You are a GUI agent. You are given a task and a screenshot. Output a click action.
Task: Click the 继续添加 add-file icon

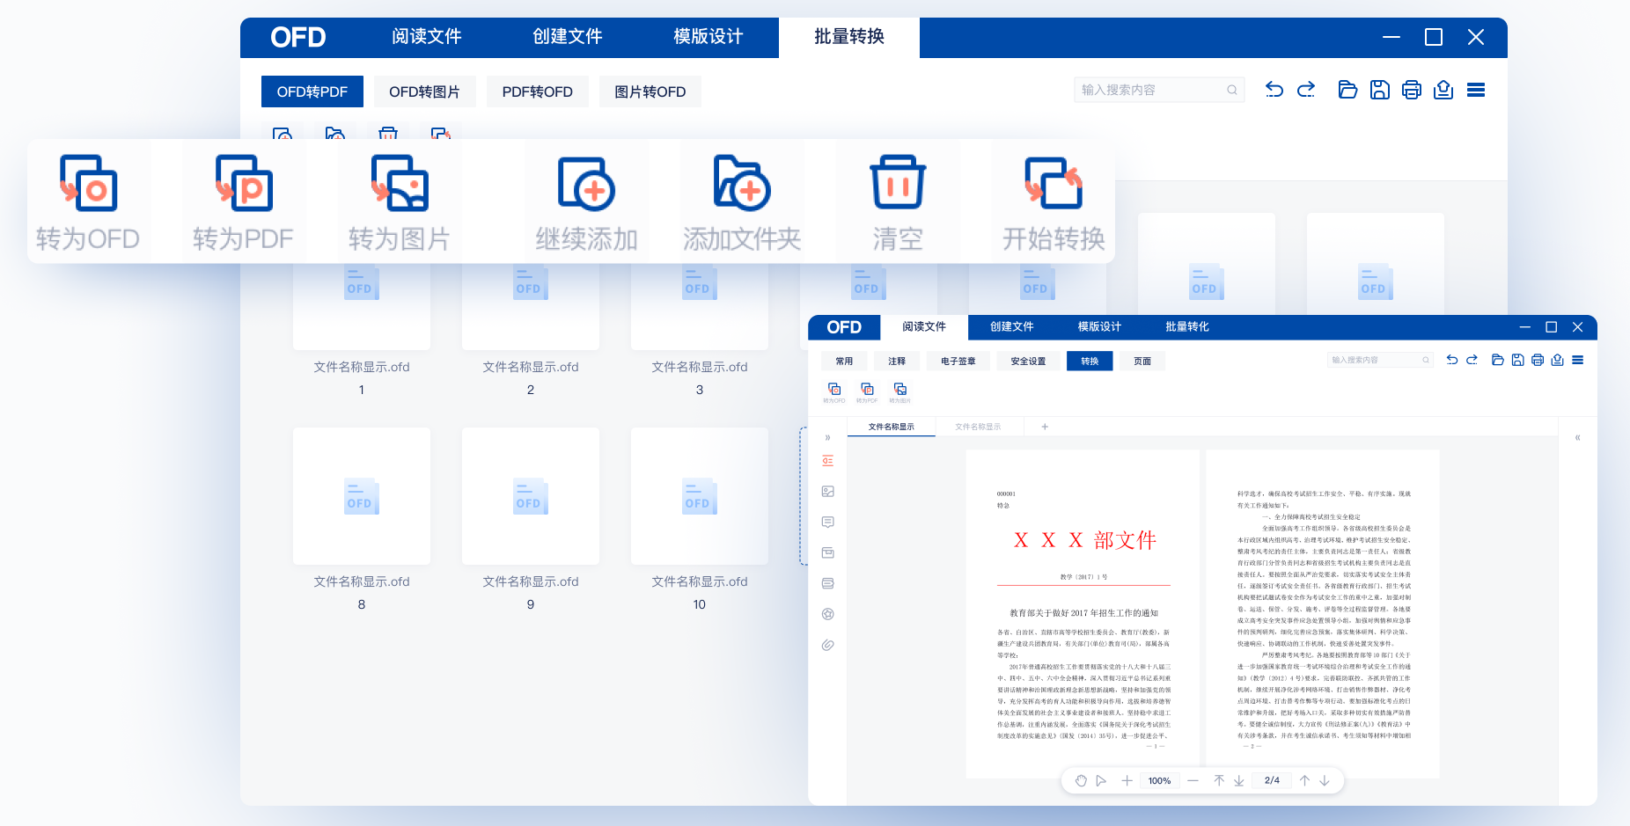[x=586, y=184]
